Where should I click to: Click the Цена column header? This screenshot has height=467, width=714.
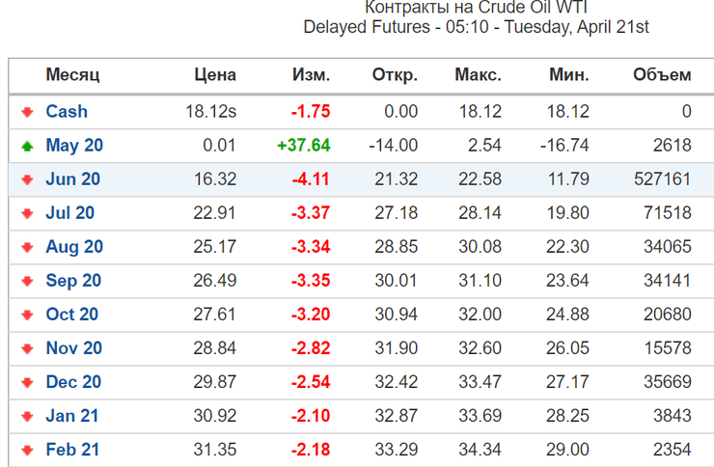pos(215,75)
